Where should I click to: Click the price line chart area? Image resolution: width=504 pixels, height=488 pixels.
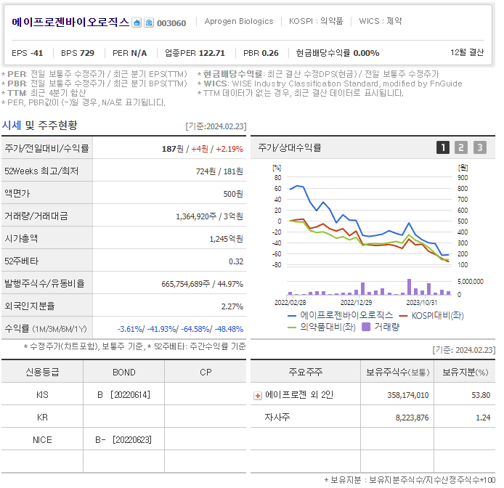(x=369, y=221)
